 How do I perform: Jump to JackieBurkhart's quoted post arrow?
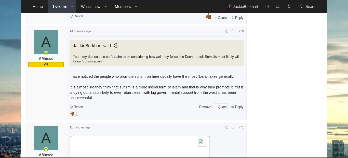coord(116,46)
